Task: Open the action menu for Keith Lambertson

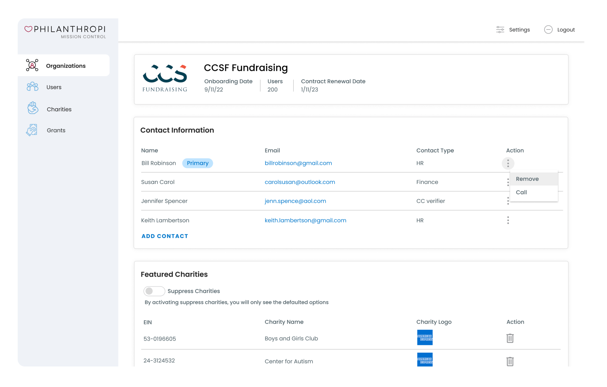Action: (x=508, y=220)
